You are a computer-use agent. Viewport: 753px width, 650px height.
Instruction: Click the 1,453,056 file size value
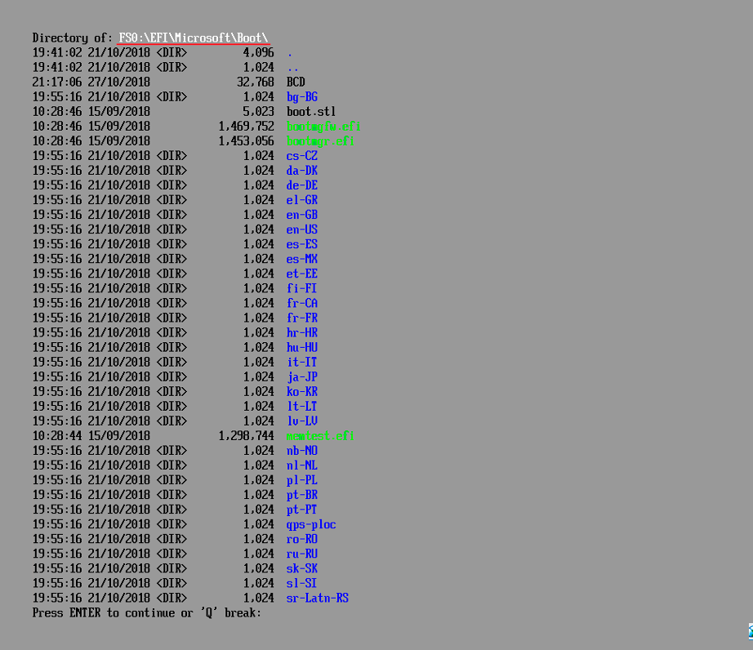tap(247, 141)
